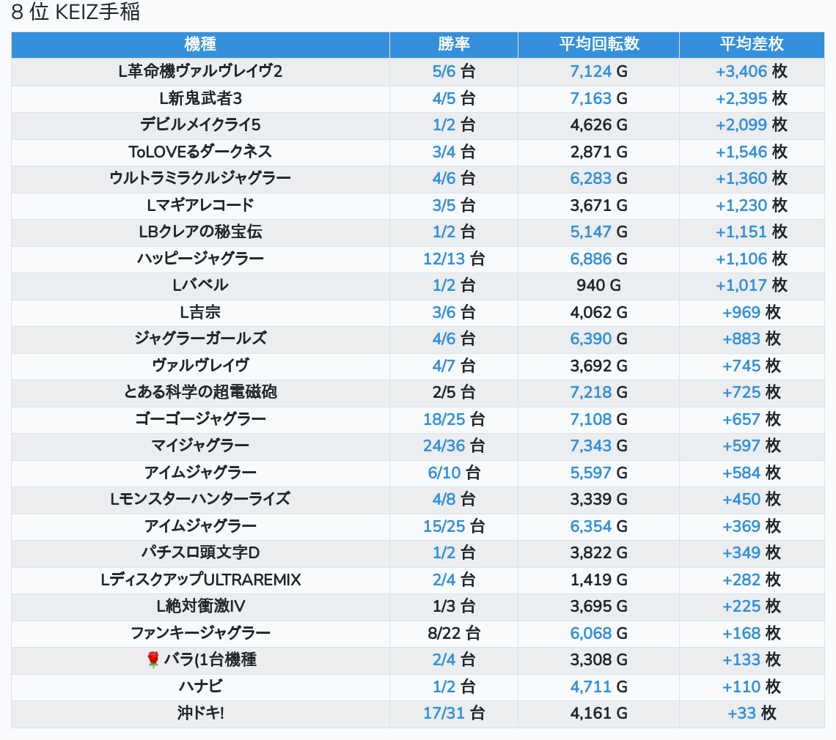The image size is (836, 740).
Task: Select the 17/31 win rate for 沖ドキ!
Action: coord(444,713)
